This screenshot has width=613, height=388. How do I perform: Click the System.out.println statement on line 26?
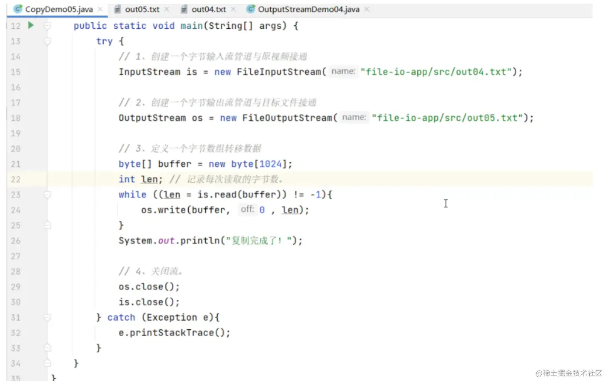(x=211, y=241)
